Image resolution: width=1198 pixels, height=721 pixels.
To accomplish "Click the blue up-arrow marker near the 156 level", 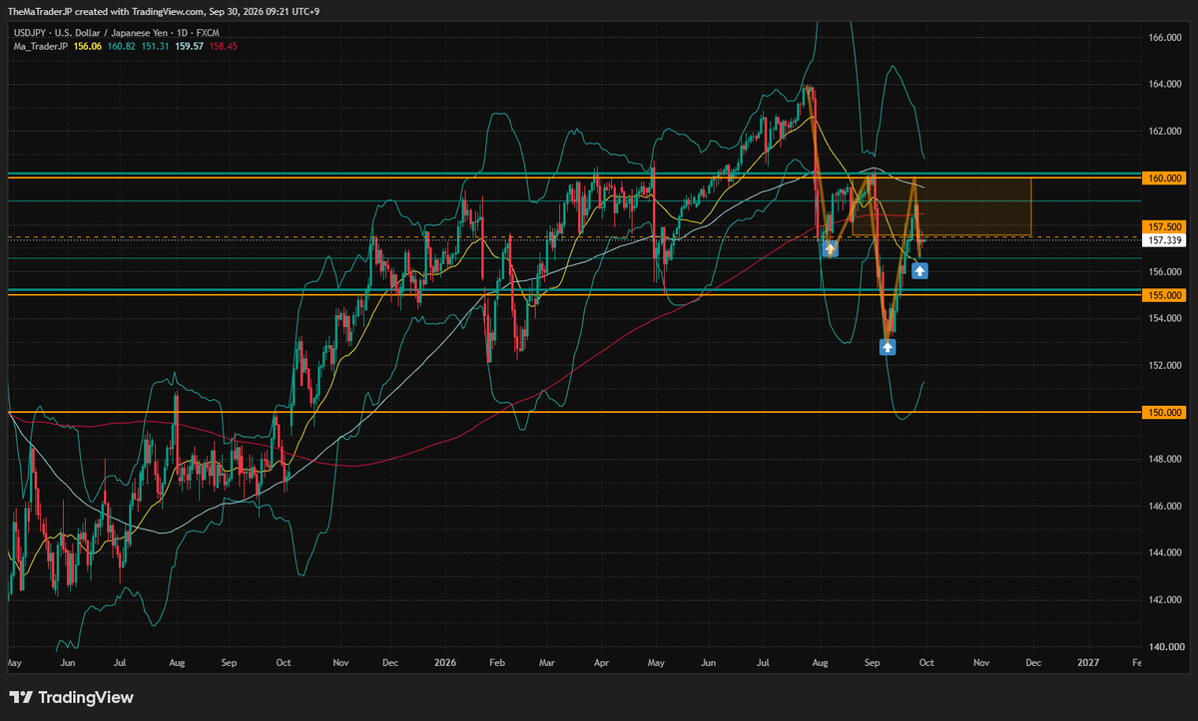I will [920, 269].
